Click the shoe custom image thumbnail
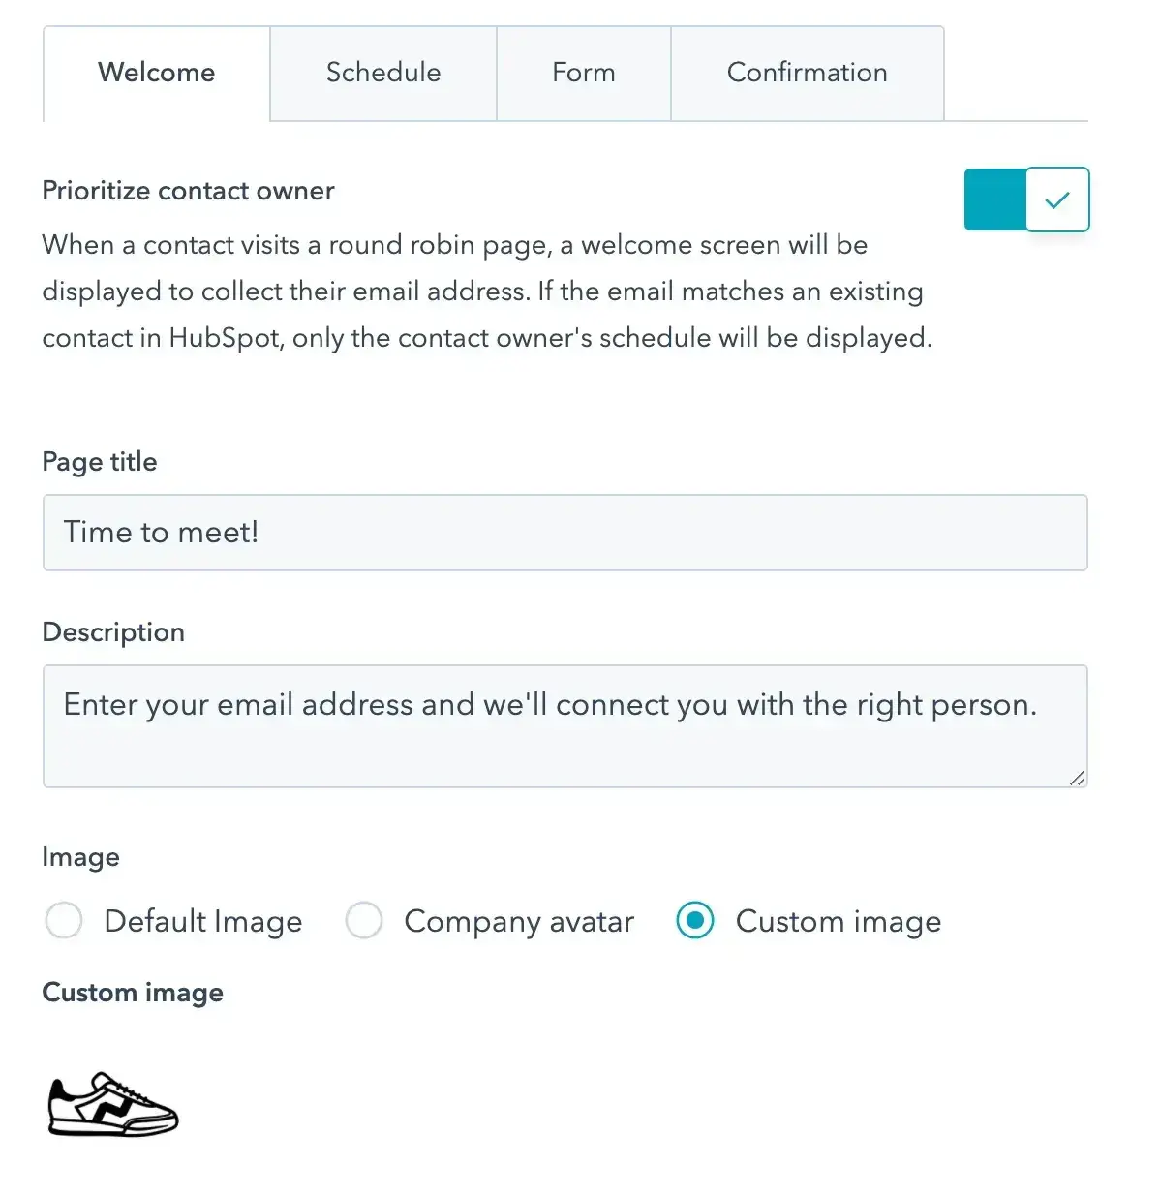This screenshot has height=1197, width=1160. point(111,1103)
